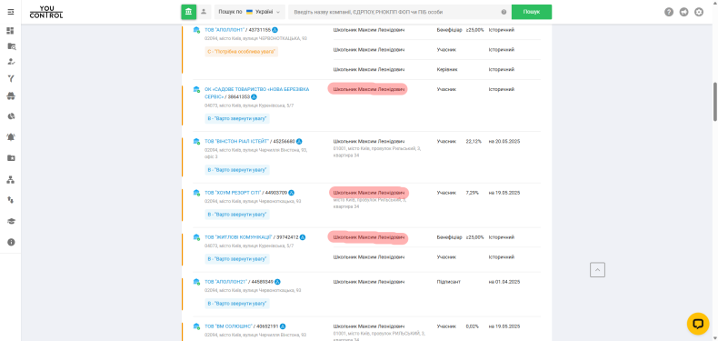718x341 pixels.
Task: Click the scroll-to-top arrow button
Action: [597, 270]
